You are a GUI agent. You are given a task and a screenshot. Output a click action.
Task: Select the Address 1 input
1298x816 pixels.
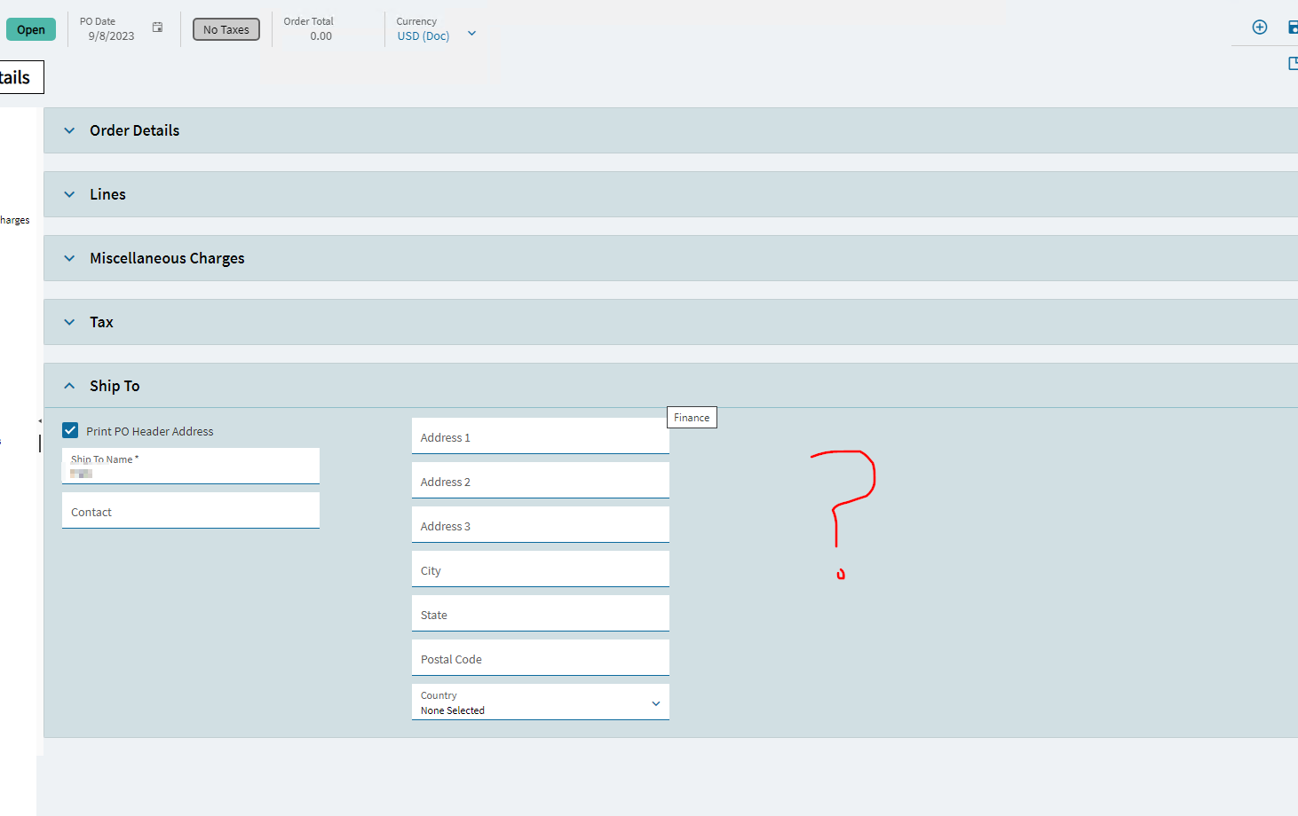[541, 436]
